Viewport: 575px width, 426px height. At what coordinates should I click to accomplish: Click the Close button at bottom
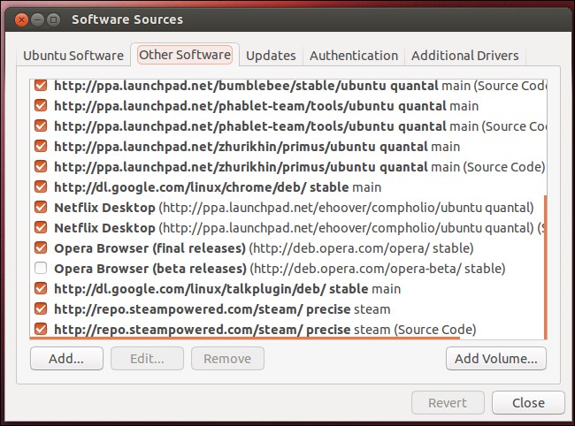click(x=528, y=403)
